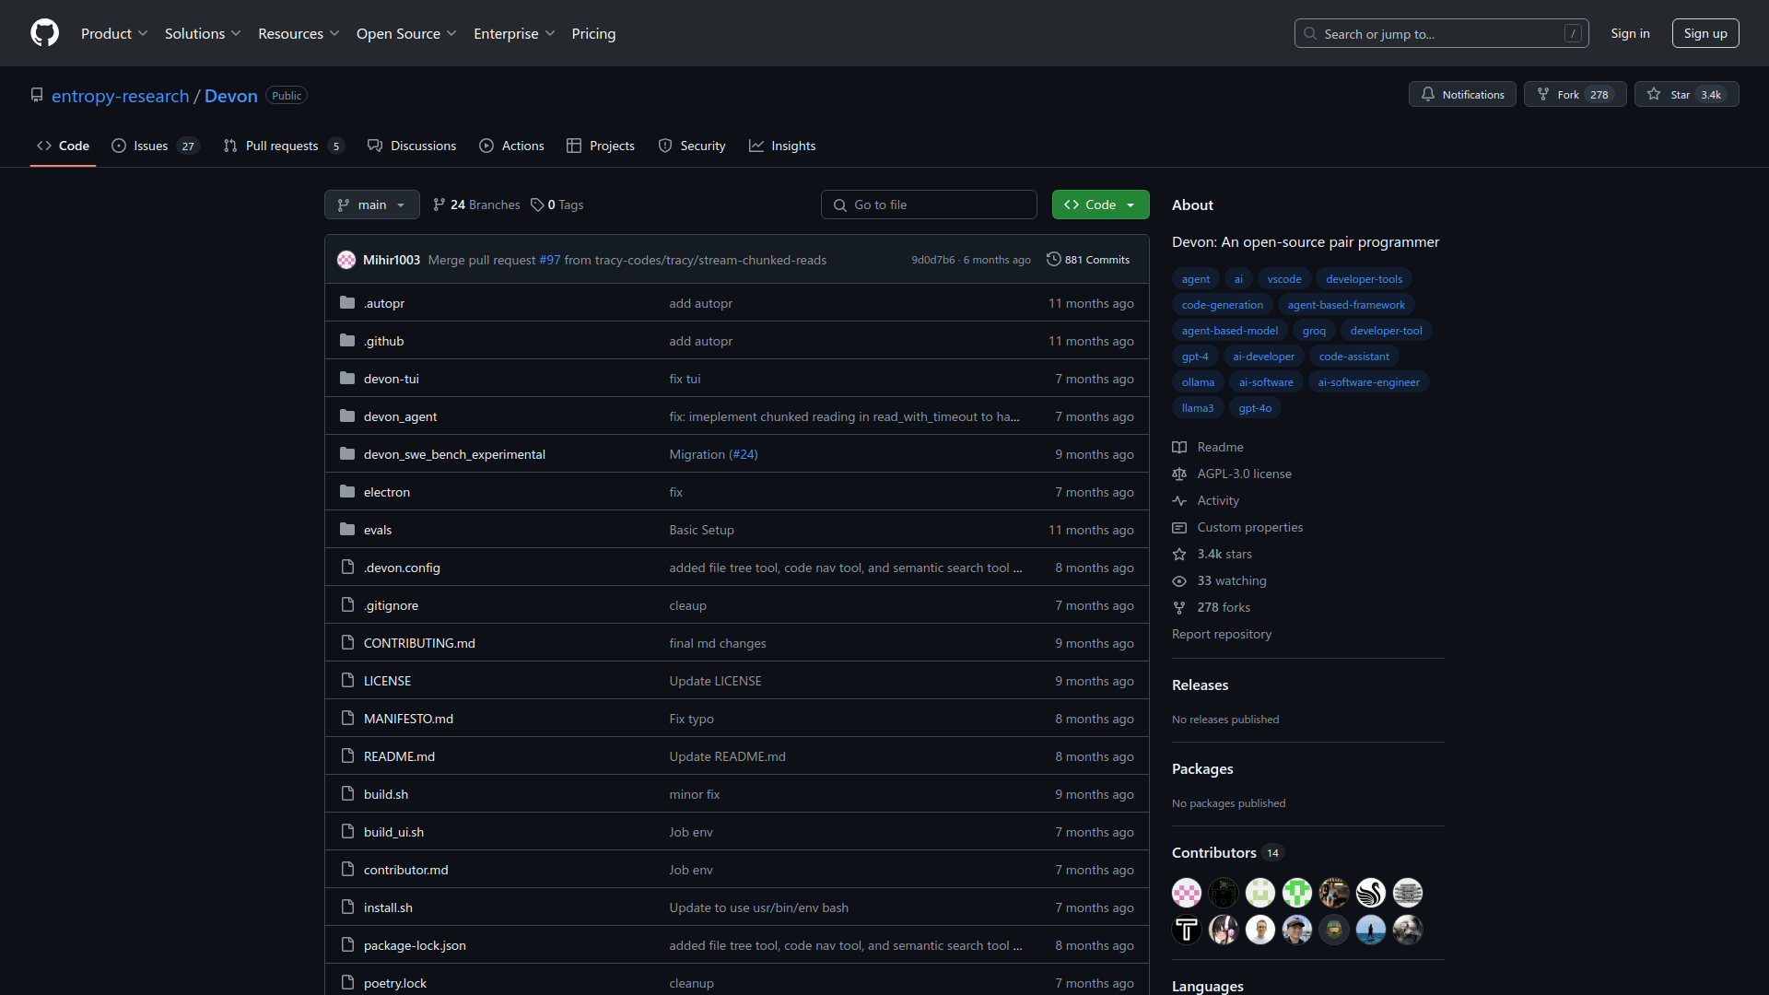
Task: Click the Sign up button
Action: [x=1705, y=33]
